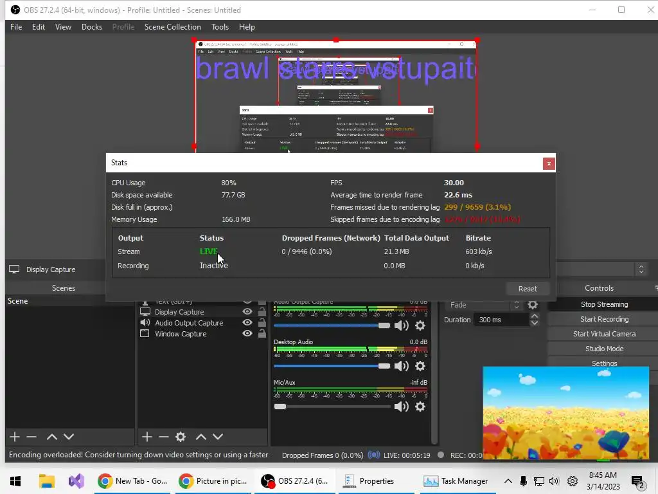Hide the Audio Output Capture source
Image resolution: width=658 pixels, height=494 pixels.
tap(247, 323)
